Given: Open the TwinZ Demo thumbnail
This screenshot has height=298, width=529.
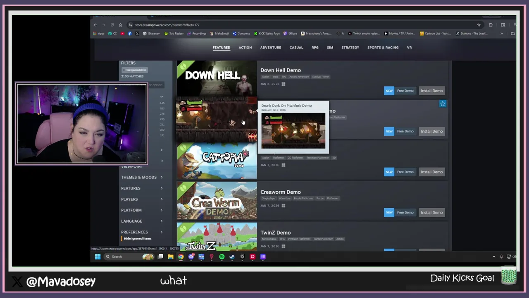Looking at the screenshot, I should coord(217,237).
